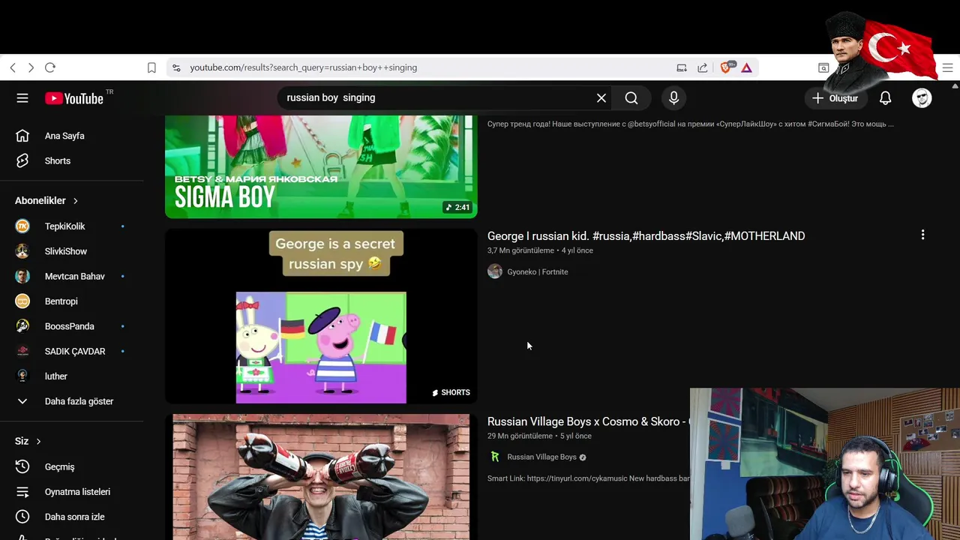Viewport: 960px width, 540px height.
Task: Submit search with magnifier button
Action: point(631,98)
